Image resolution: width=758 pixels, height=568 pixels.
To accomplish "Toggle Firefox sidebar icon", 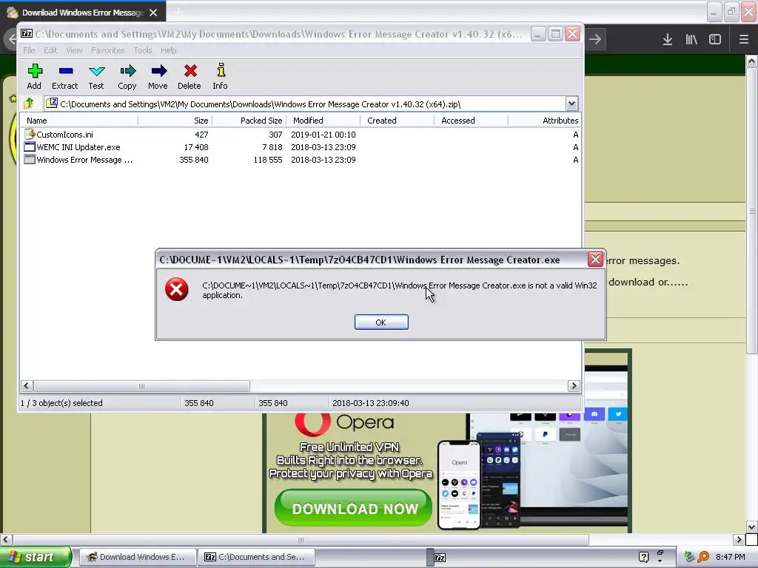I will click(715, 40).
